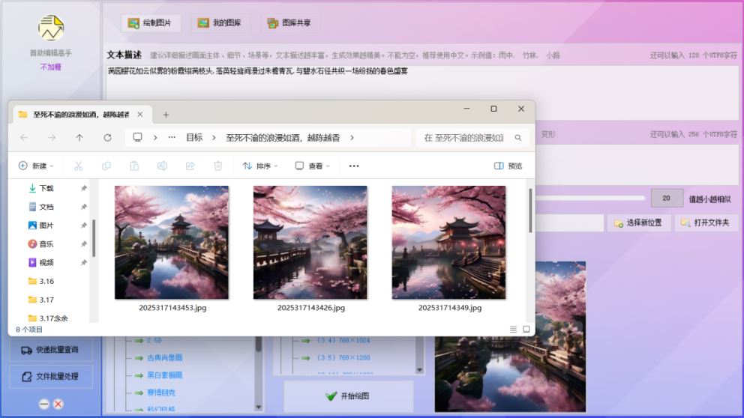This screenshot has width=744, height=418.
Task: Go back in File Explorer
Action: [24, 137]
